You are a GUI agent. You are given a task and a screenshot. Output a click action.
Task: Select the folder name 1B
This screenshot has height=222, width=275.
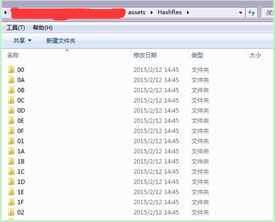21,161
